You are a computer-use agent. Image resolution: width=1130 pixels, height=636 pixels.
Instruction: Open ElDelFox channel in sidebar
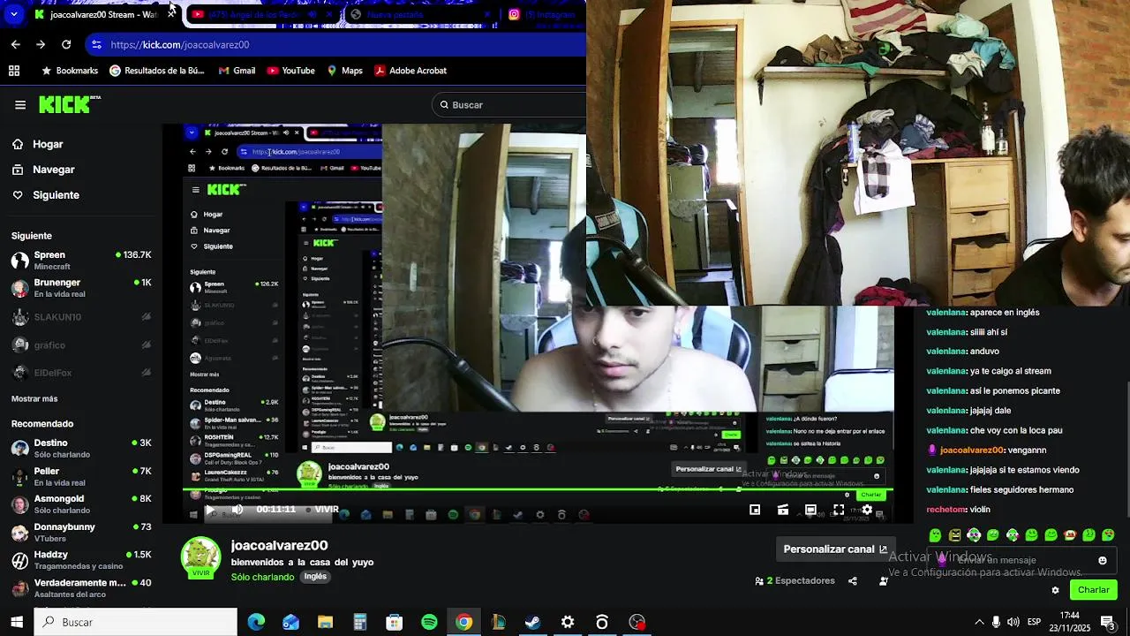pos(81,373)
